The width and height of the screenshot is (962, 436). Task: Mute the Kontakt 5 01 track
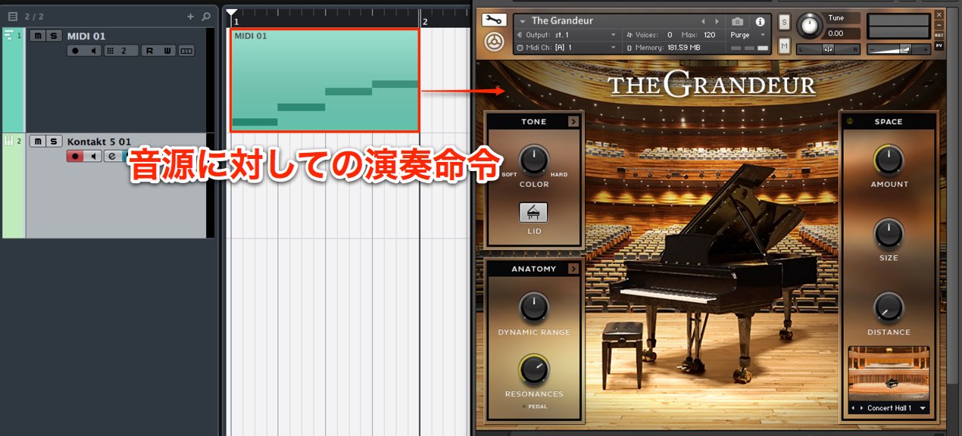(x=37, y=142)
